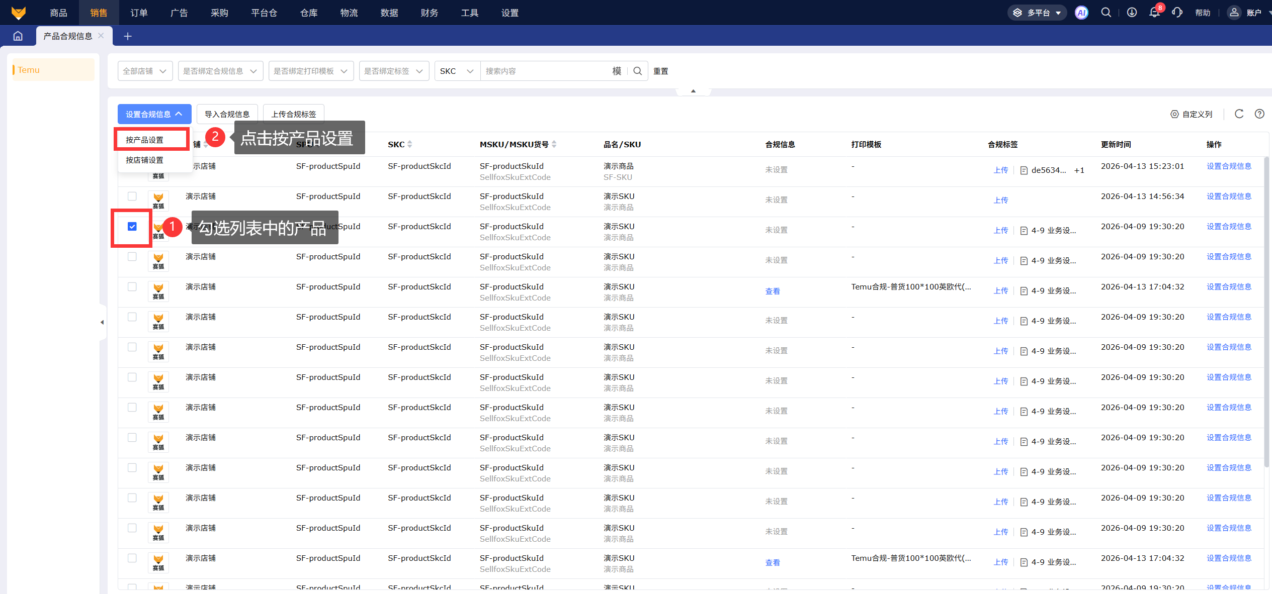Click the AI assistant icon

click(1081, 13)
